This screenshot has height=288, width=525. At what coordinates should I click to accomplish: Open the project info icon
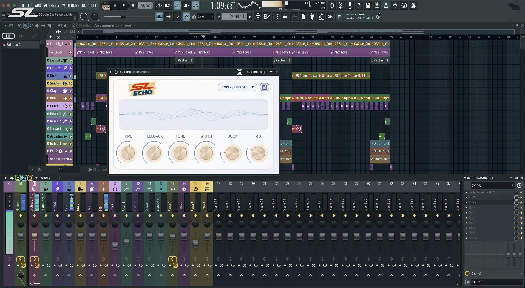[x=404, y=5]
